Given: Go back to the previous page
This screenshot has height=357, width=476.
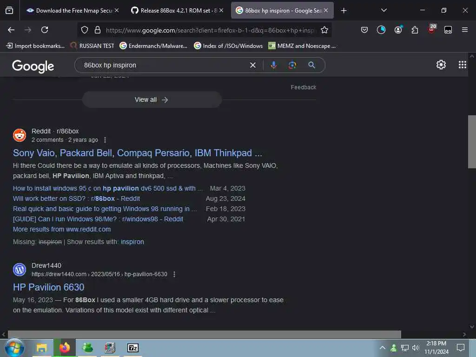Looking at the screenshot, I should [x=11, y=30].
